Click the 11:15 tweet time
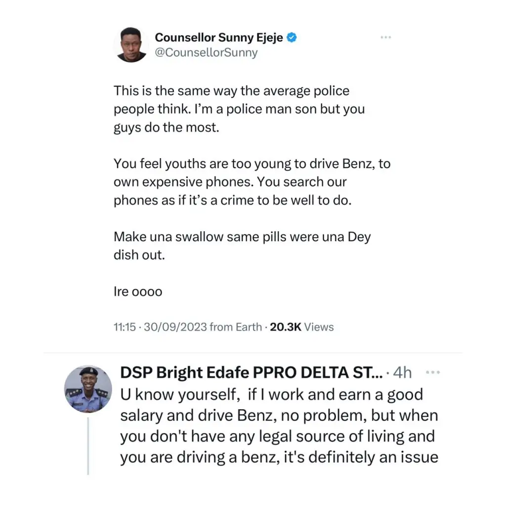Screen dimensions: 506x506 (x=125, y=327)
